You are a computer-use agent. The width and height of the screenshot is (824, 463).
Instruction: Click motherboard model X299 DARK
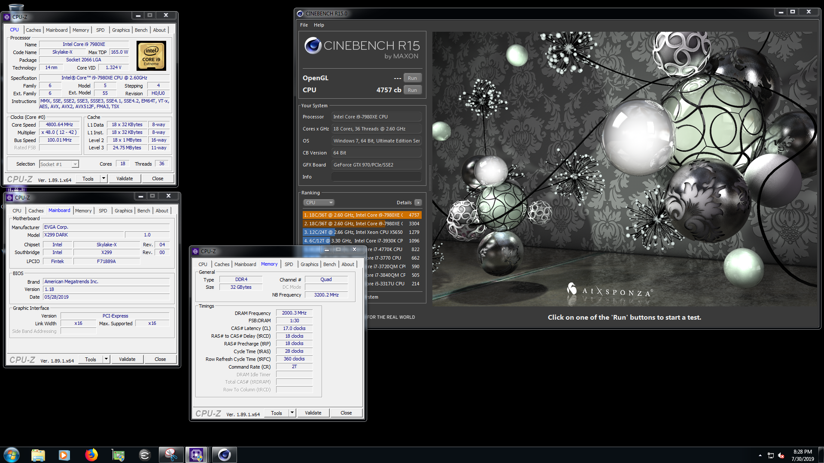tap(83, 235)
